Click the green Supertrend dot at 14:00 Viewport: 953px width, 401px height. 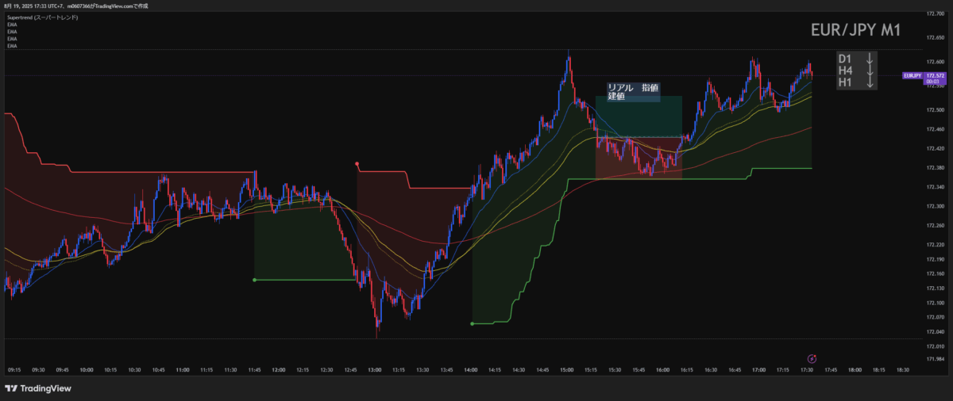click(x=472, y=323)
